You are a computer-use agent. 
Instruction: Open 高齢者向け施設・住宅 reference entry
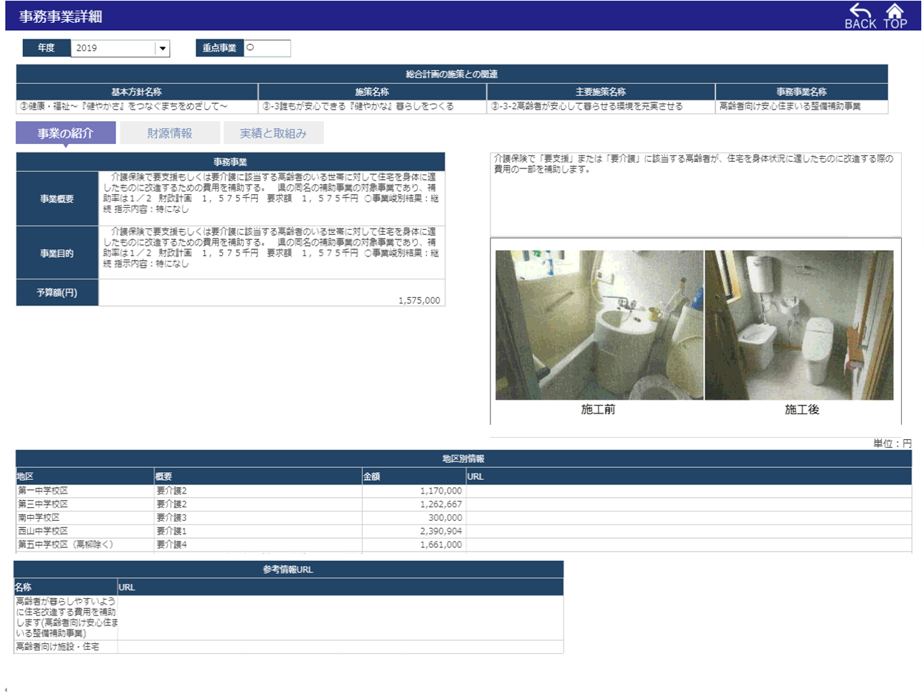[57, 647]
